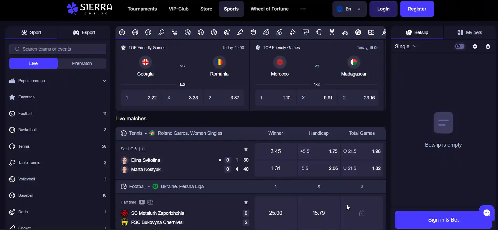Open the Tournaments menu item
Screen dimensions: 498x230
(142, 9)
